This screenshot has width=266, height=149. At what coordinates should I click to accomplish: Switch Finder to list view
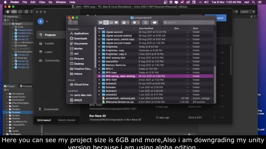pyautogui.click(x=106, y=22)
